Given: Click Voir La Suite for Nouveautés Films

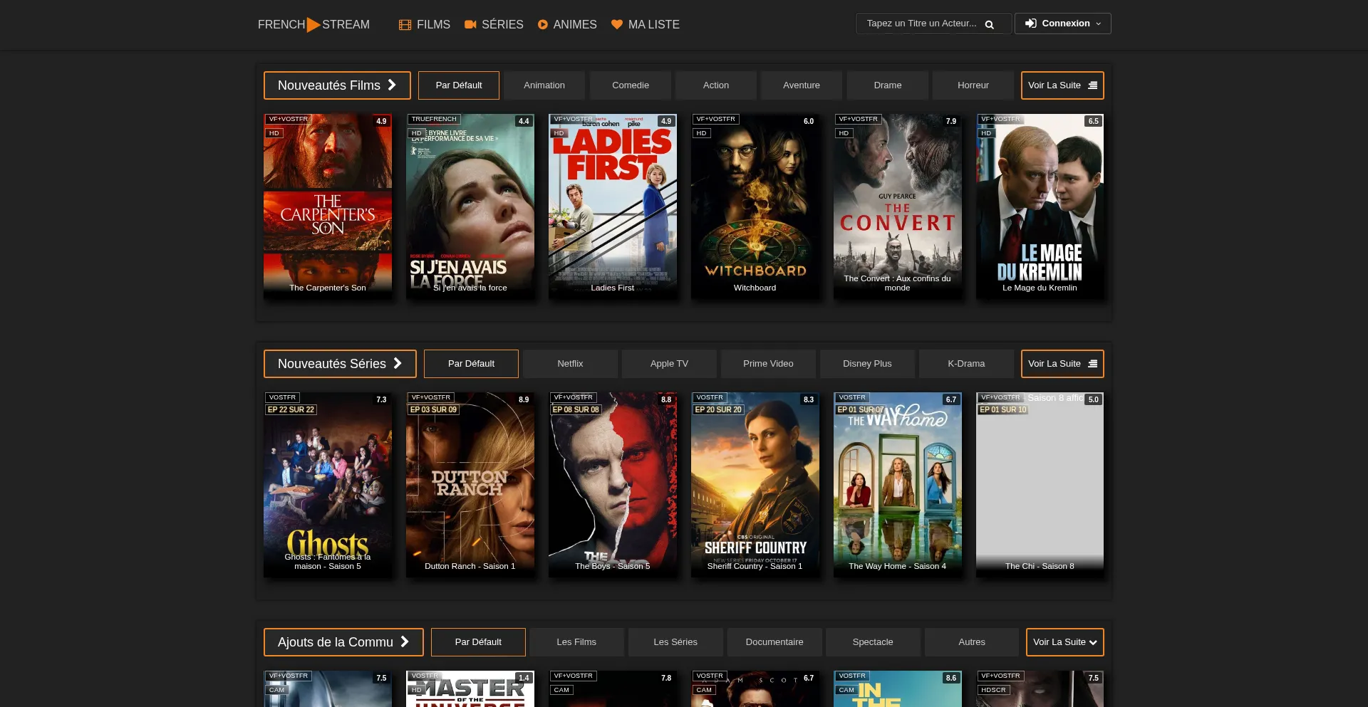Looking at the screenshot, I should (1062, 85).
